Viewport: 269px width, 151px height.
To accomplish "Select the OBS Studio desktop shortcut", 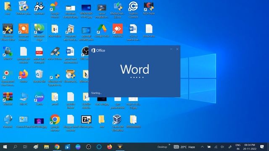I will [x=85, y=53].
